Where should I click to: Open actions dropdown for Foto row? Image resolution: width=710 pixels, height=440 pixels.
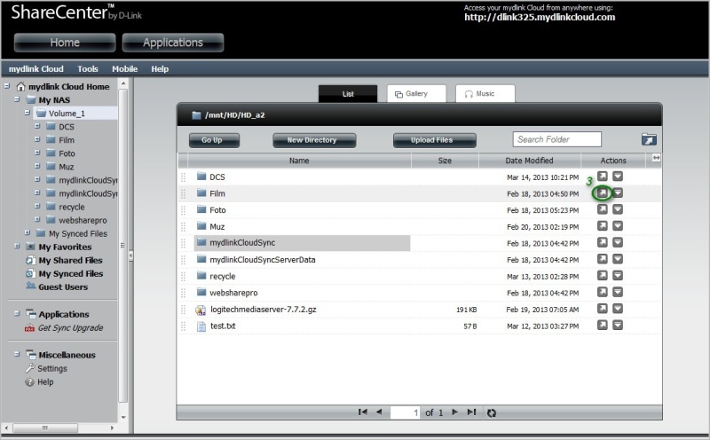(618, 209)
